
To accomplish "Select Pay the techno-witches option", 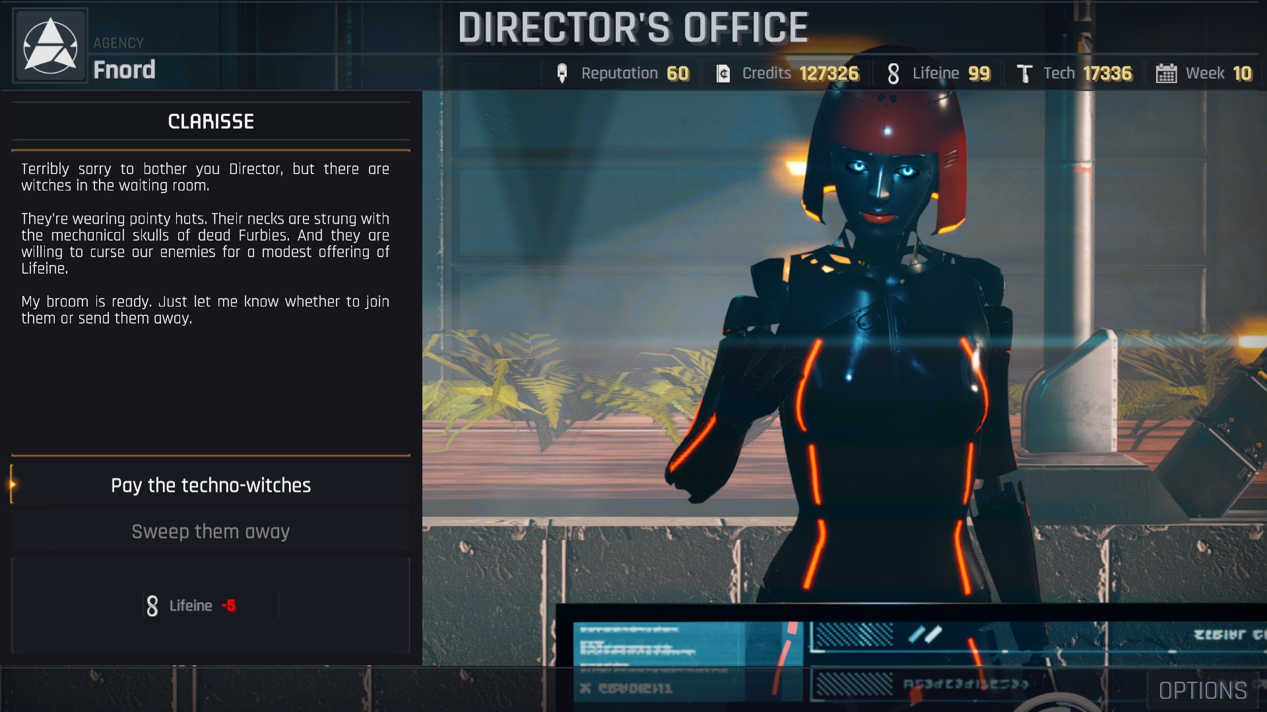I will (211, 486).
